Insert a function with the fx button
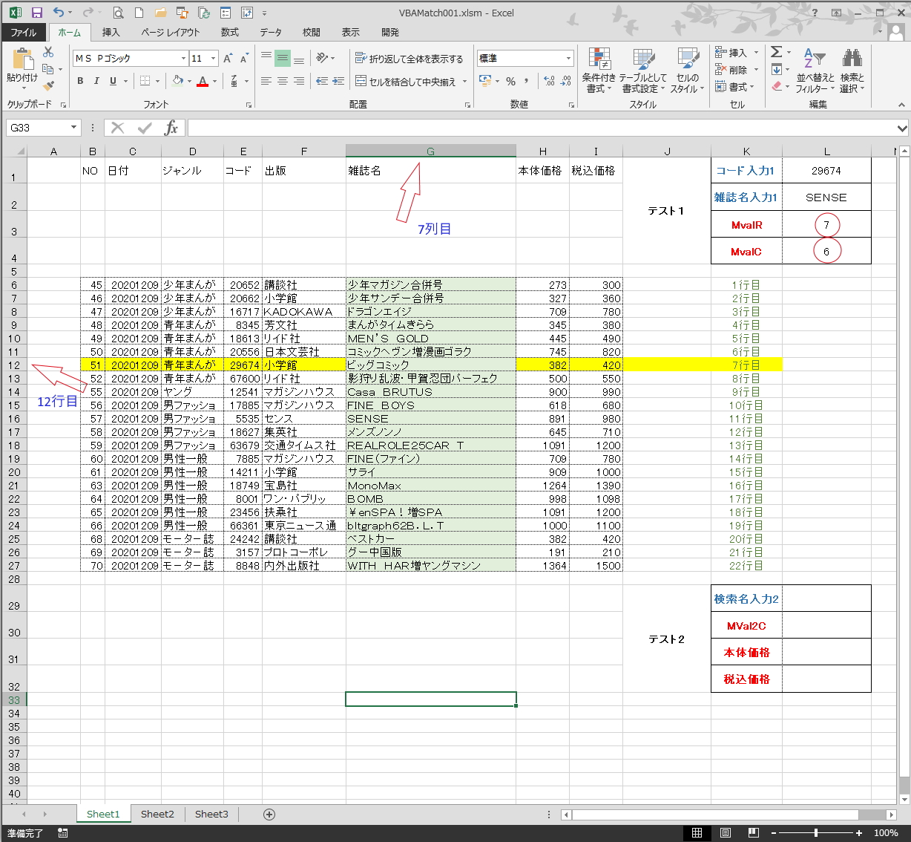911x842 pixels. point(171,128)
